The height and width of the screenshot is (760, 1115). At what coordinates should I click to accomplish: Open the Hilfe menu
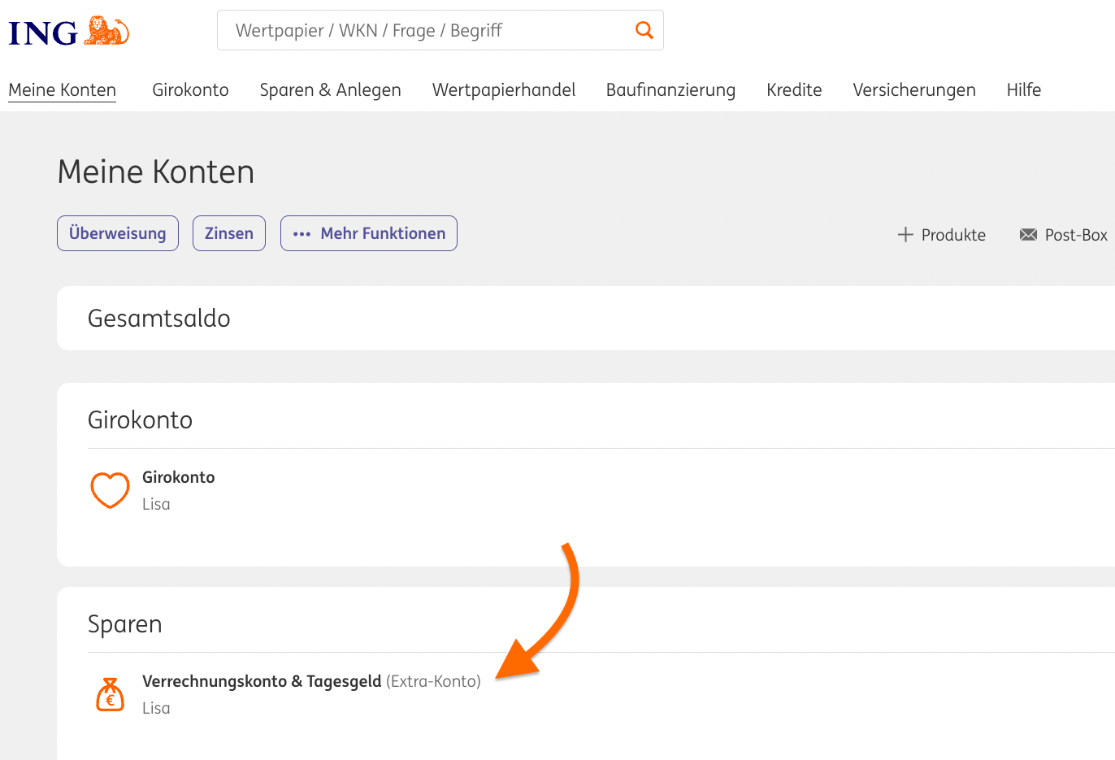point(1023,90)
